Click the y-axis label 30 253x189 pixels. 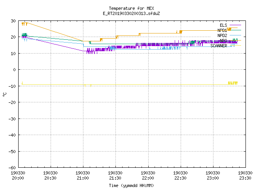pyautogui.click(x=13, y=21)
